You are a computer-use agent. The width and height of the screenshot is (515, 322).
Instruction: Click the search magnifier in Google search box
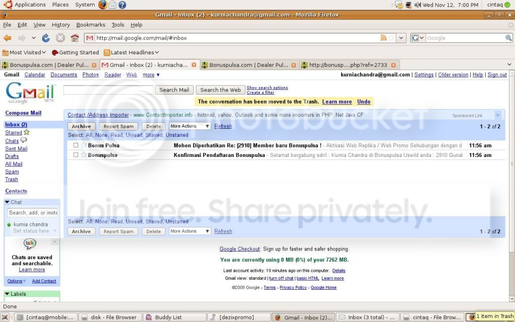[x=508, y=38]
